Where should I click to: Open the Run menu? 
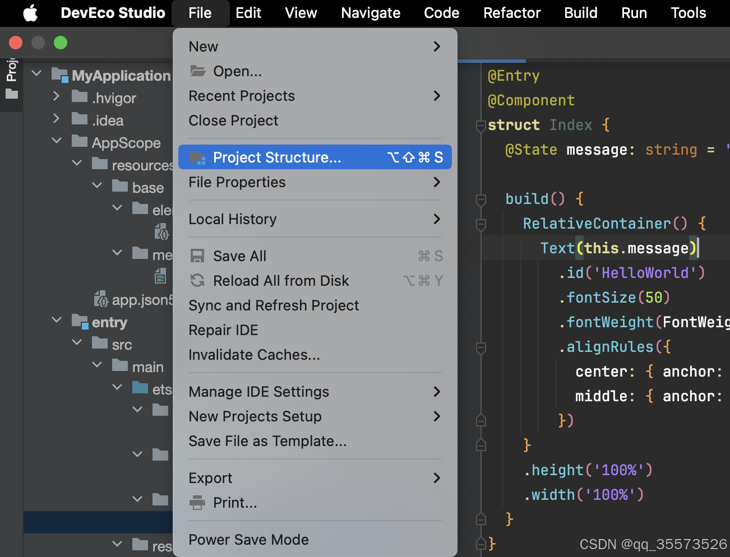coord(634,13)
